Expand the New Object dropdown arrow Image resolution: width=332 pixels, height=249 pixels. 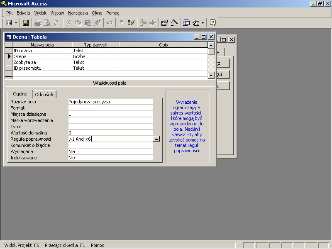pyautogui.click(x=203, y=23)
